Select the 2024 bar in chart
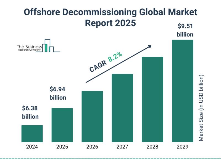The width and height of the screenshot is (221, 166). 32,134
